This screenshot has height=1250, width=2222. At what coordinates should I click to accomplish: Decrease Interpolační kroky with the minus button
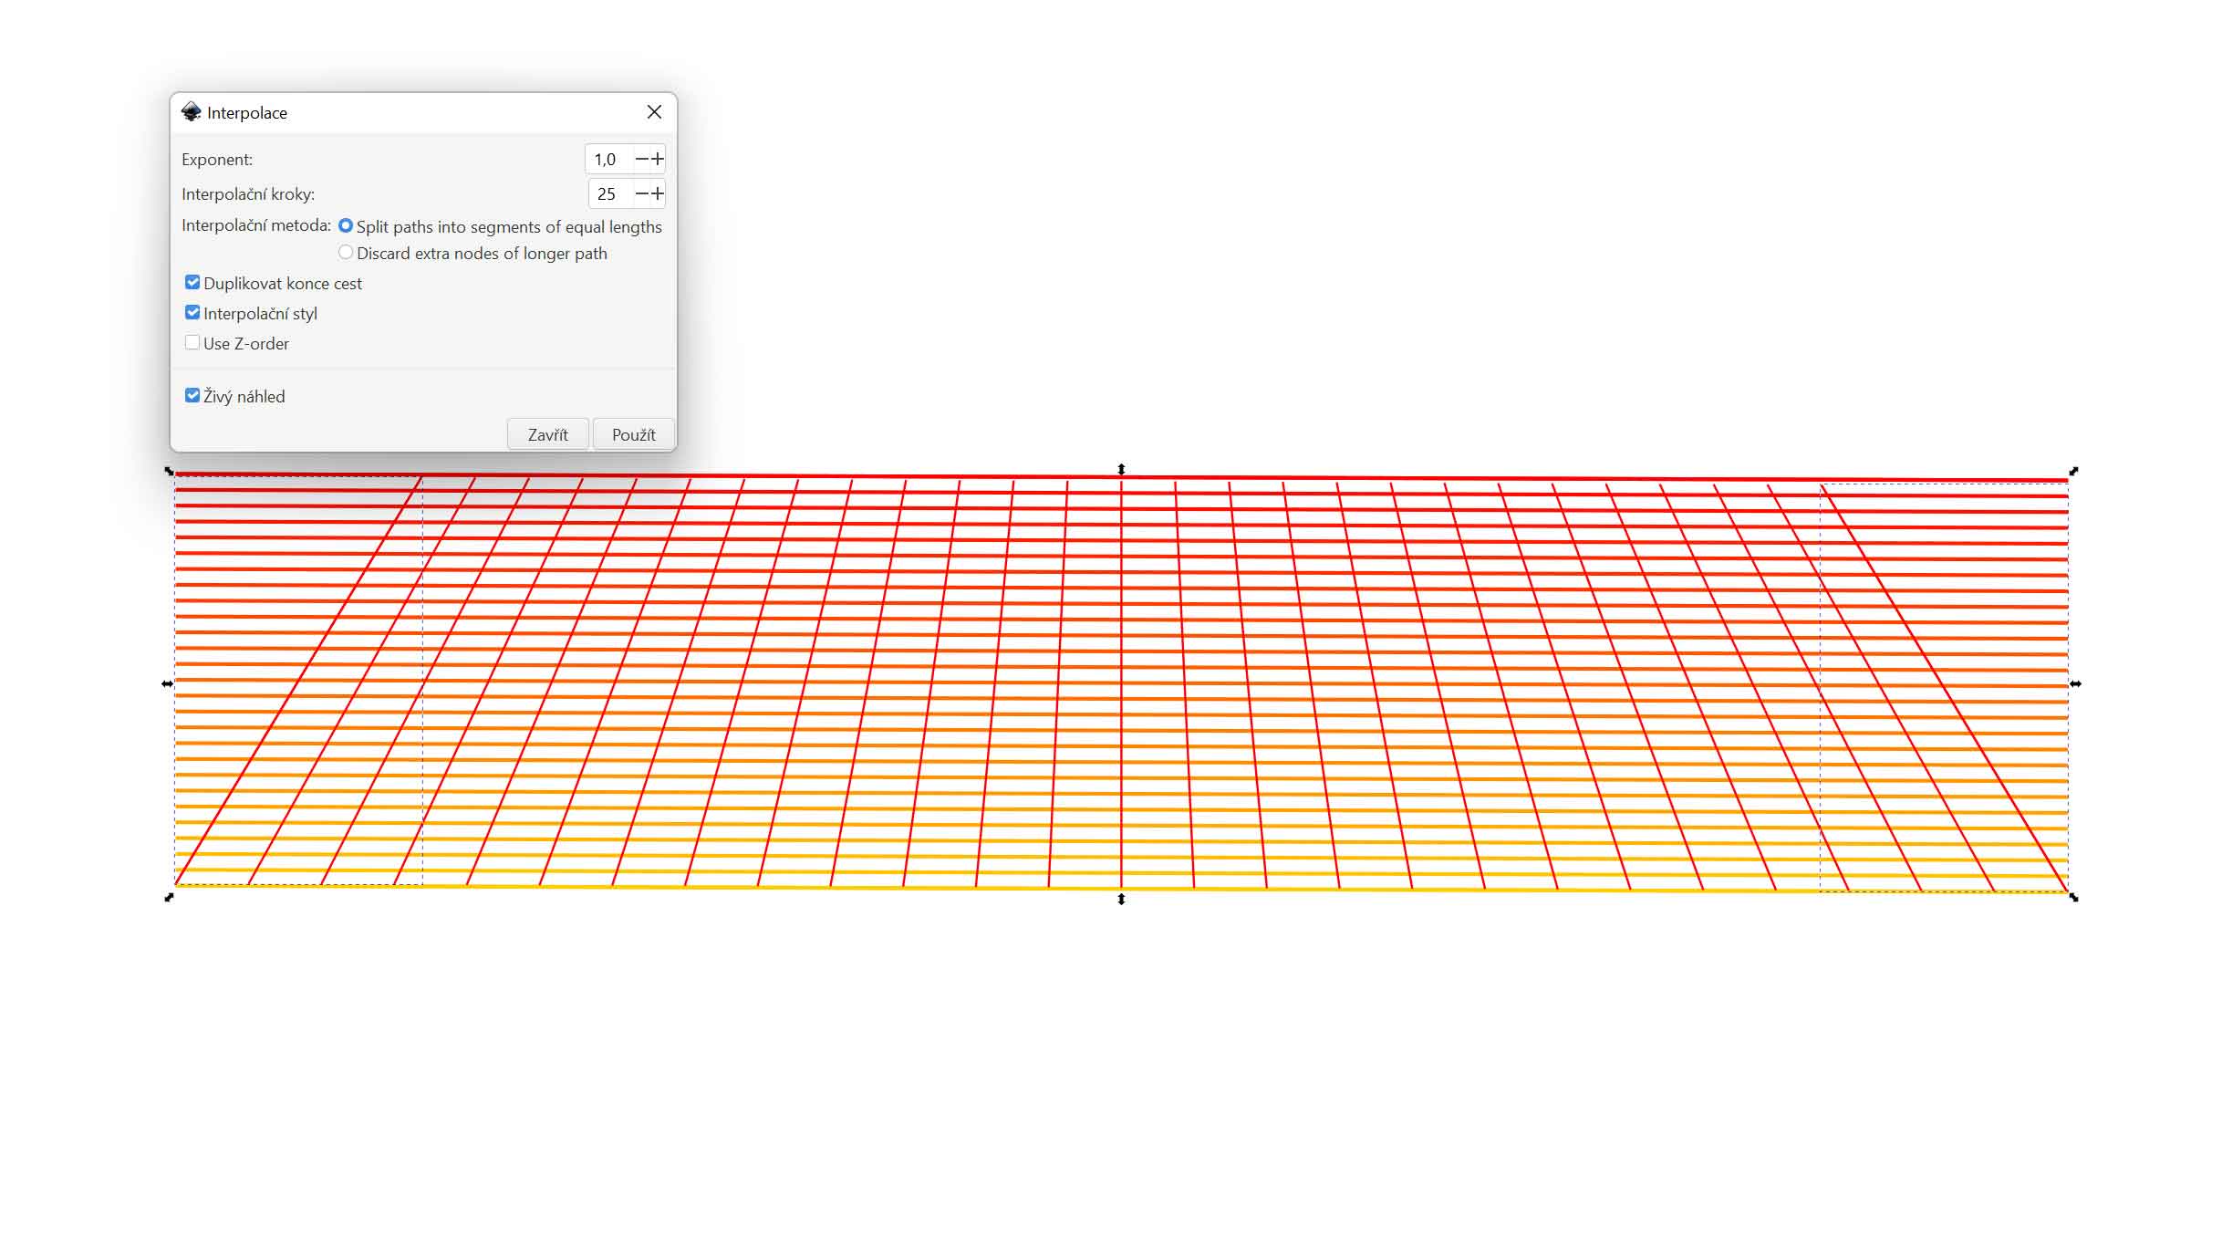tap(642, 194)
